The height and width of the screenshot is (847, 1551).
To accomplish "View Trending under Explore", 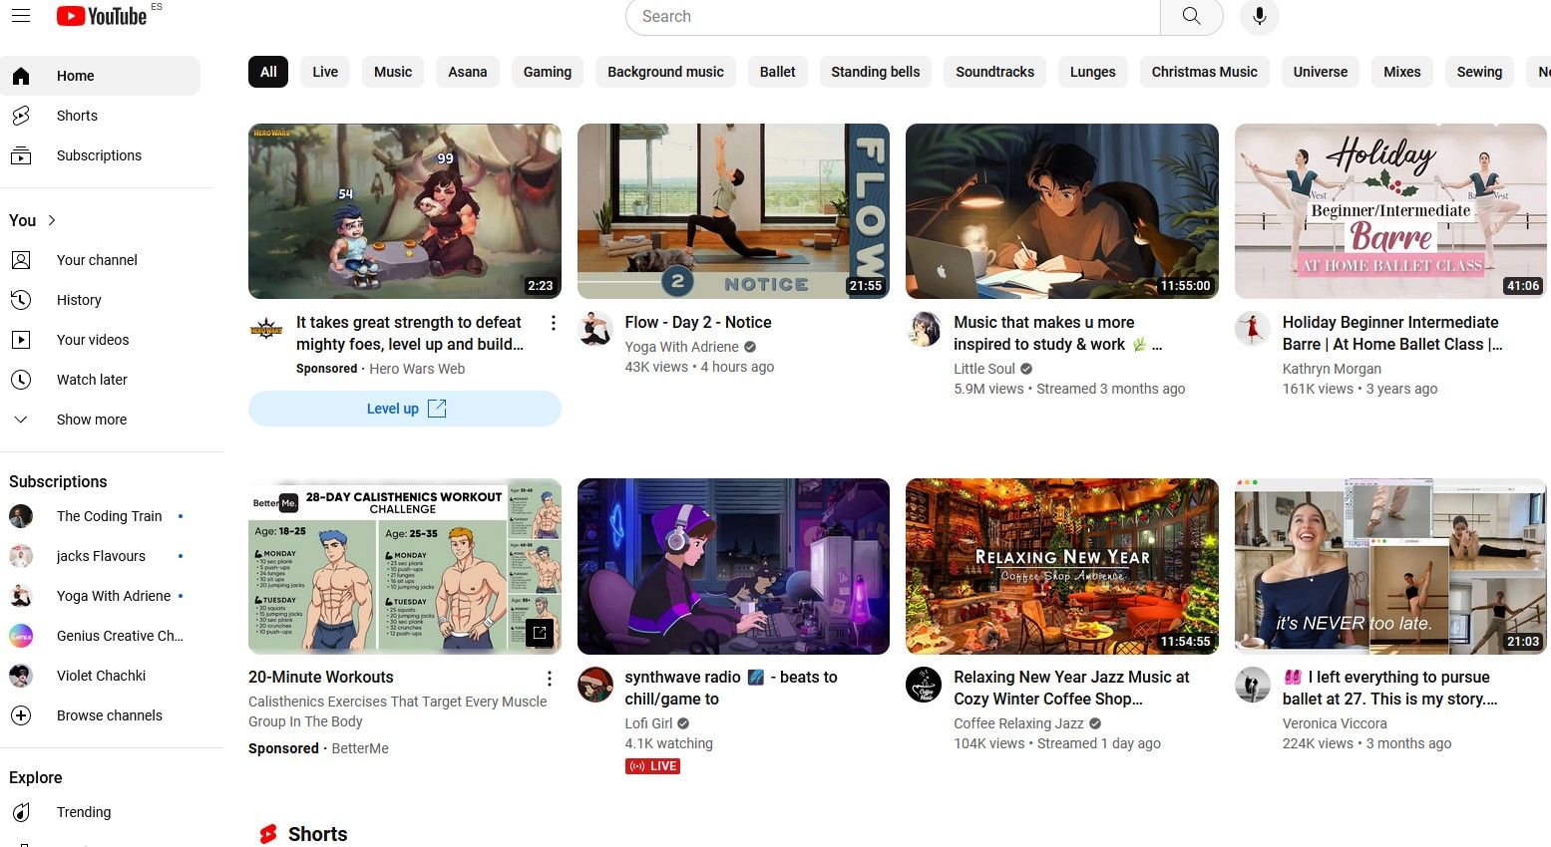I will coord(83,811).
